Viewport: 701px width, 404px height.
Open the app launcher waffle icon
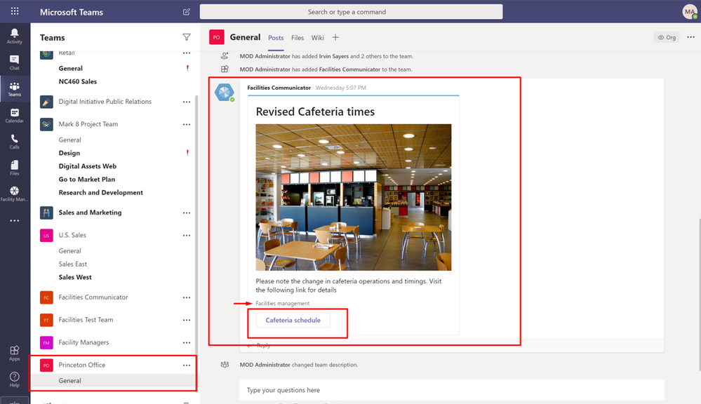point(15,11)
